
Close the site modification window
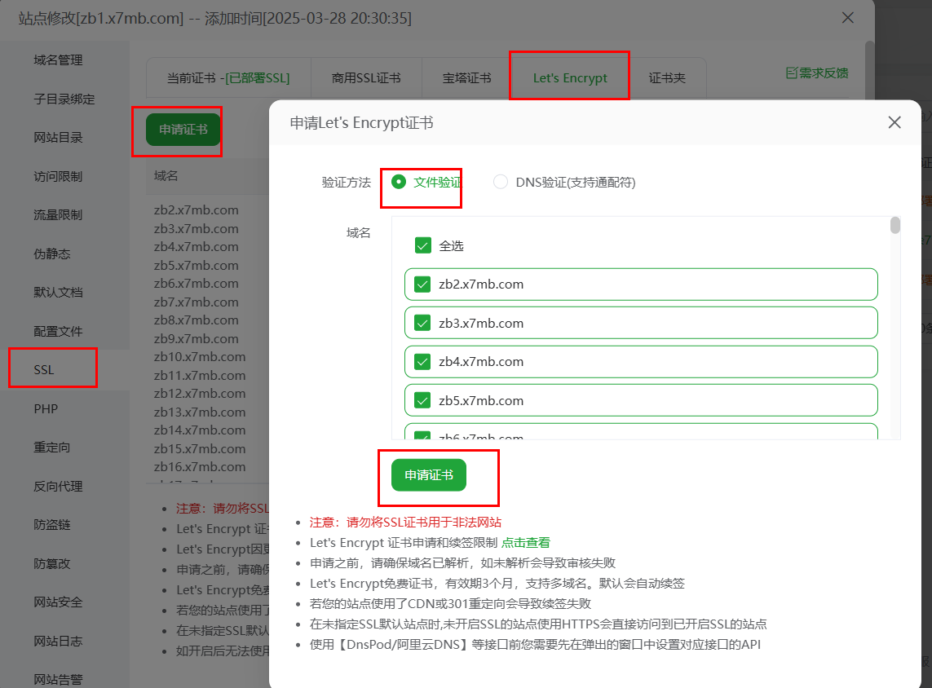pyautogui.click(x=848, y=18)
